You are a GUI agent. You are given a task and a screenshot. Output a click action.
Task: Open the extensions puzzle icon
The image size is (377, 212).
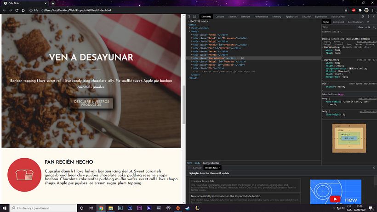(x=360, y=10)
